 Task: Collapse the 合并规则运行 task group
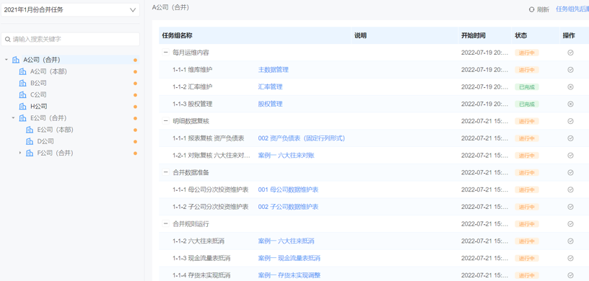point(165,224)
